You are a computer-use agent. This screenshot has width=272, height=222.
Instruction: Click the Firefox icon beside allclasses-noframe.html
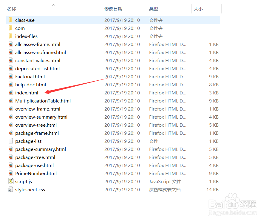point(10,52)
